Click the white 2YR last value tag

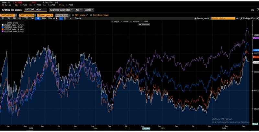pos(256,62)
